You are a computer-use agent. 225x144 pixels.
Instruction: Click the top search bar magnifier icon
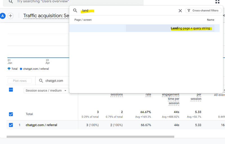[x=11, y=2]
